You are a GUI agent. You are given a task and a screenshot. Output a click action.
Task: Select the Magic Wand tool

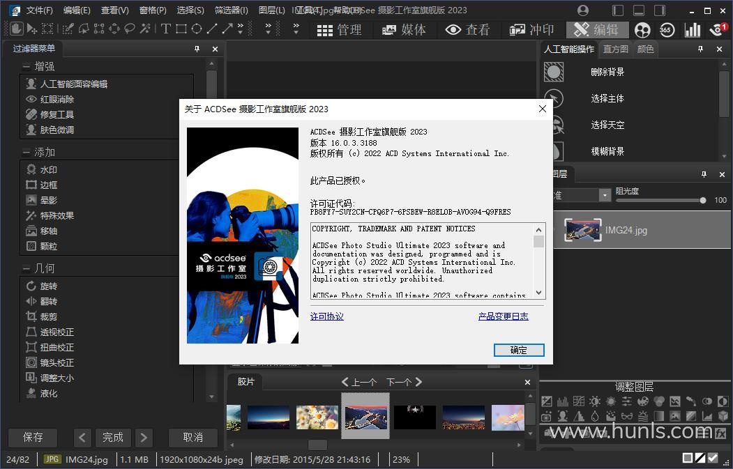pyautogui.click(x=145, y=29)
